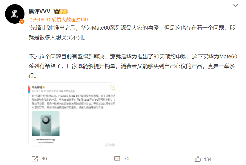This screenshot has width=246, height=165.
Task: Click the post paragraph starting with 不过这个问题
Action: (133, 66)
